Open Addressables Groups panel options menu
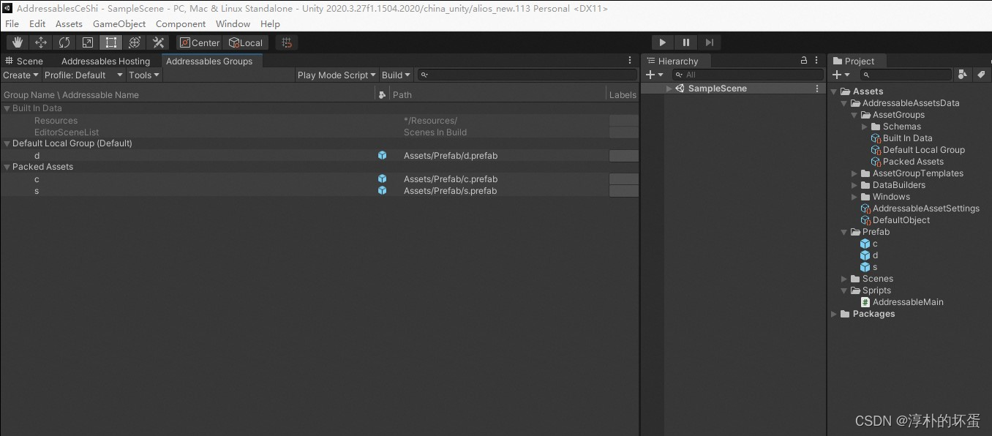 pyautogui.click(x=630, y=61)
